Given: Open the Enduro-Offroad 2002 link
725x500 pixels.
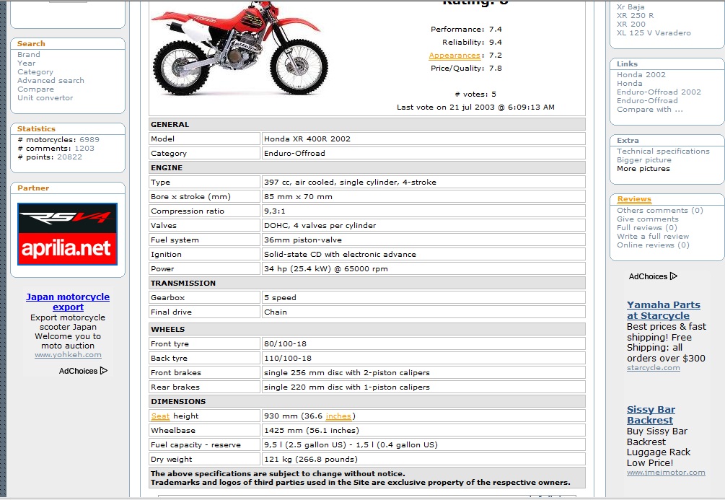Looking at the screenshot, I should (659, 92).
